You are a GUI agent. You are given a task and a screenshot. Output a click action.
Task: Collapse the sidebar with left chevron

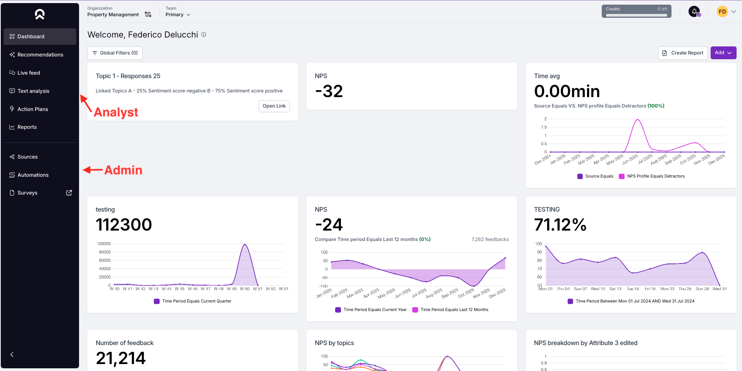(12, 354)
